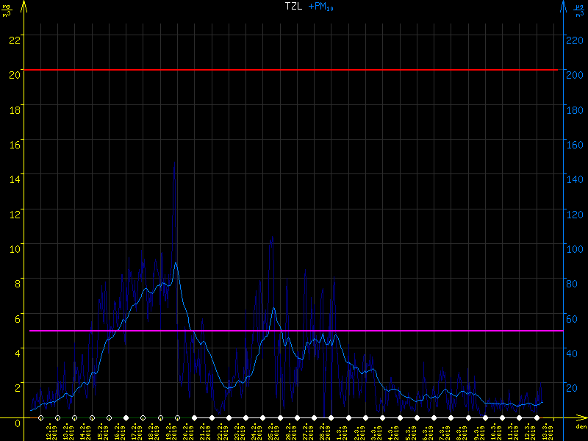Click the TZL station title
Screen dimensions: 588x441
[293, 7]
